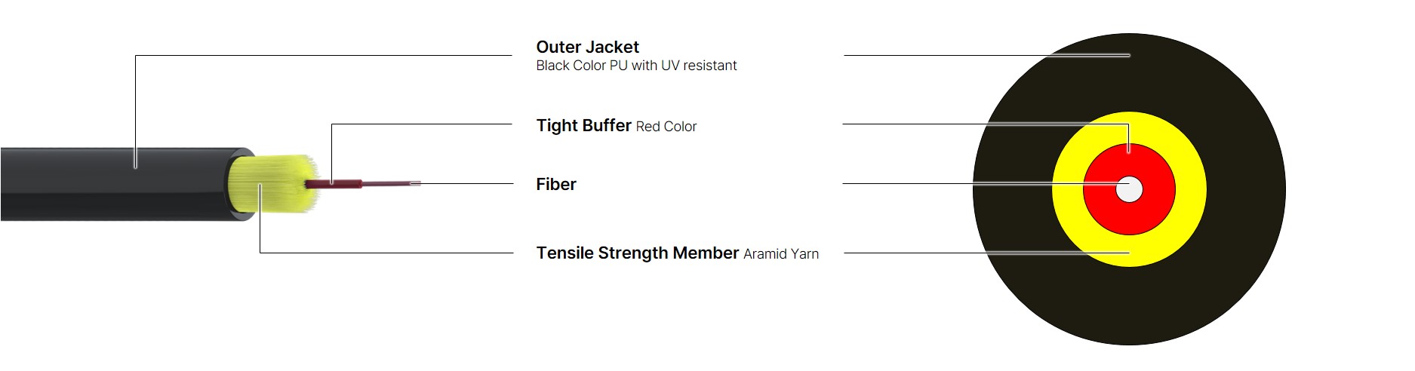The height and width of the screenshot is (371, 1415).
Task: Click the Aramid Yarn description text
Action: (780, 254)
